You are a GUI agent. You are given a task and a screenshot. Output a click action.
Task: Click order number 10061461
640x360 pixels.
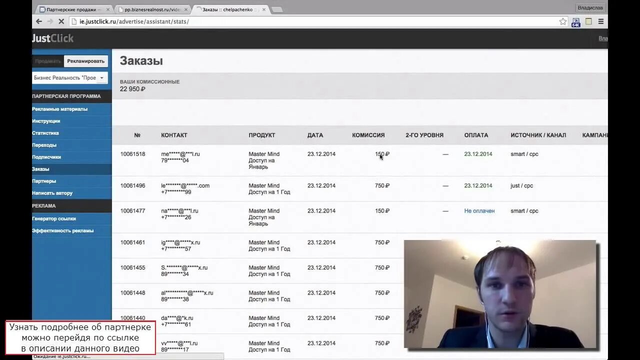pyautogui.click(x=132, y=242)
